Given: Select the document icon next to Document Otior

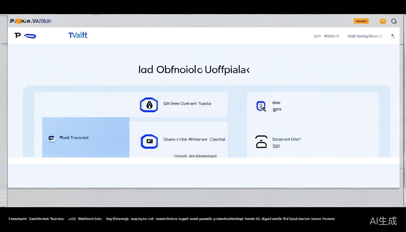Looking at the screenshot, I should coord(261,142).
